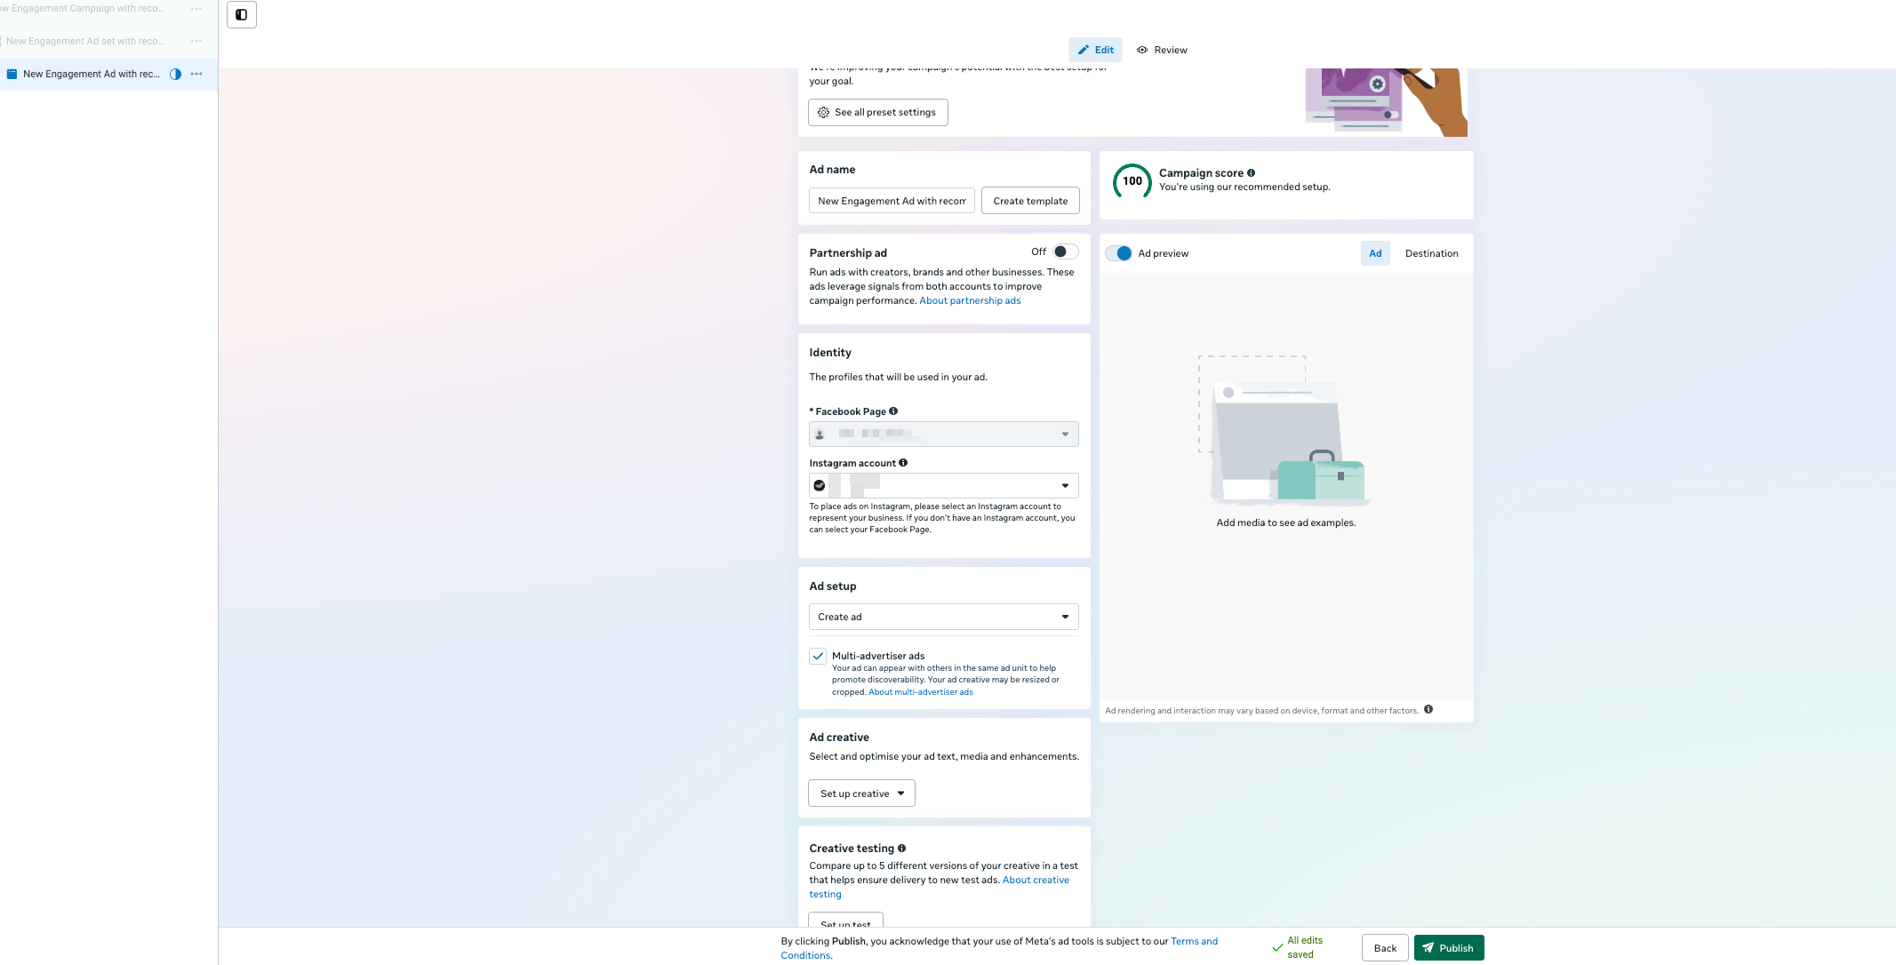Switch to the Review tab

click(1162, 51)
